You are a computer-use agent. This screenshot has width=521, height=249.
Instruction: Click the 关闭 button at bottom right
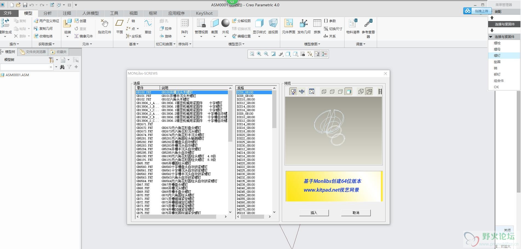click(x=507, y=230)
